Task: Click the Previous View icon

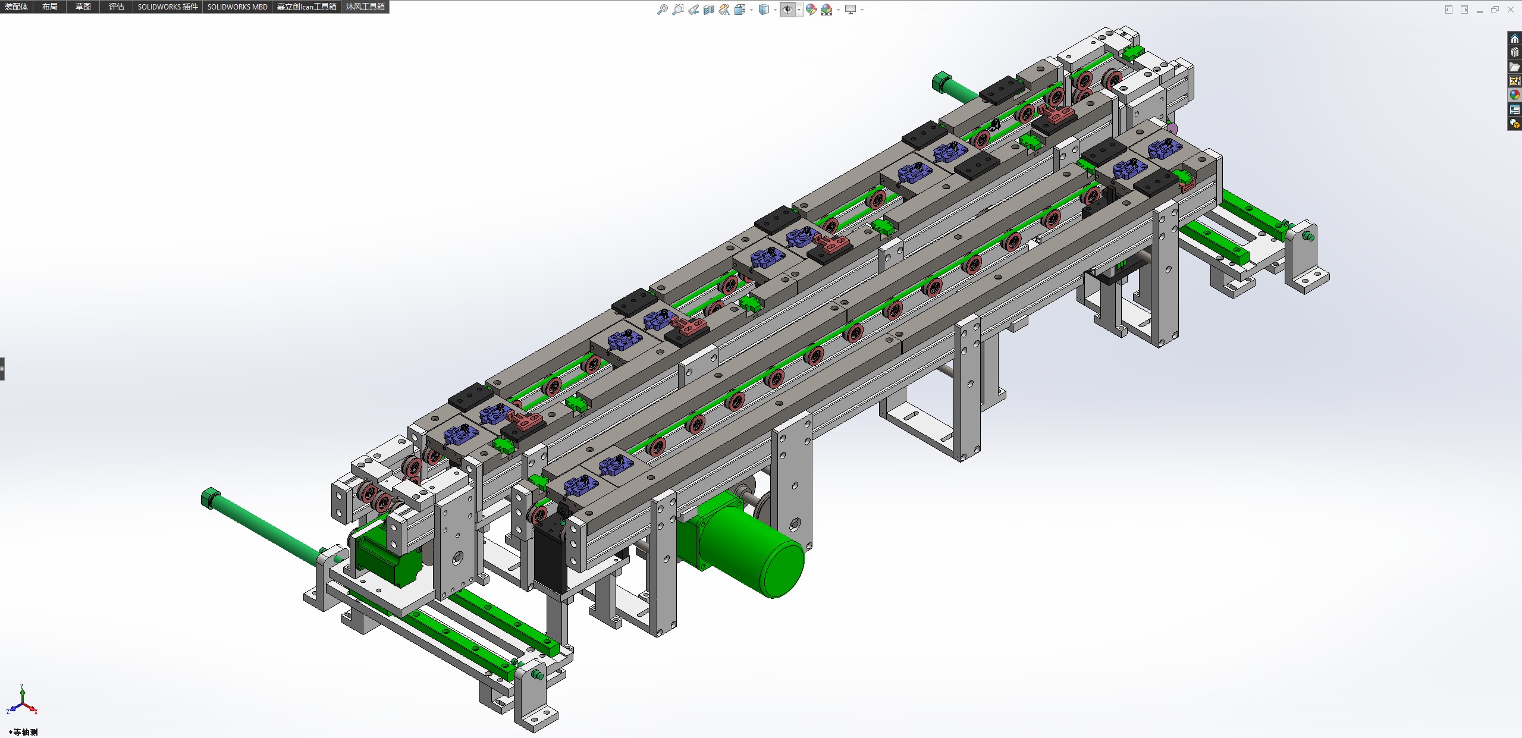Action: [693, 10]
